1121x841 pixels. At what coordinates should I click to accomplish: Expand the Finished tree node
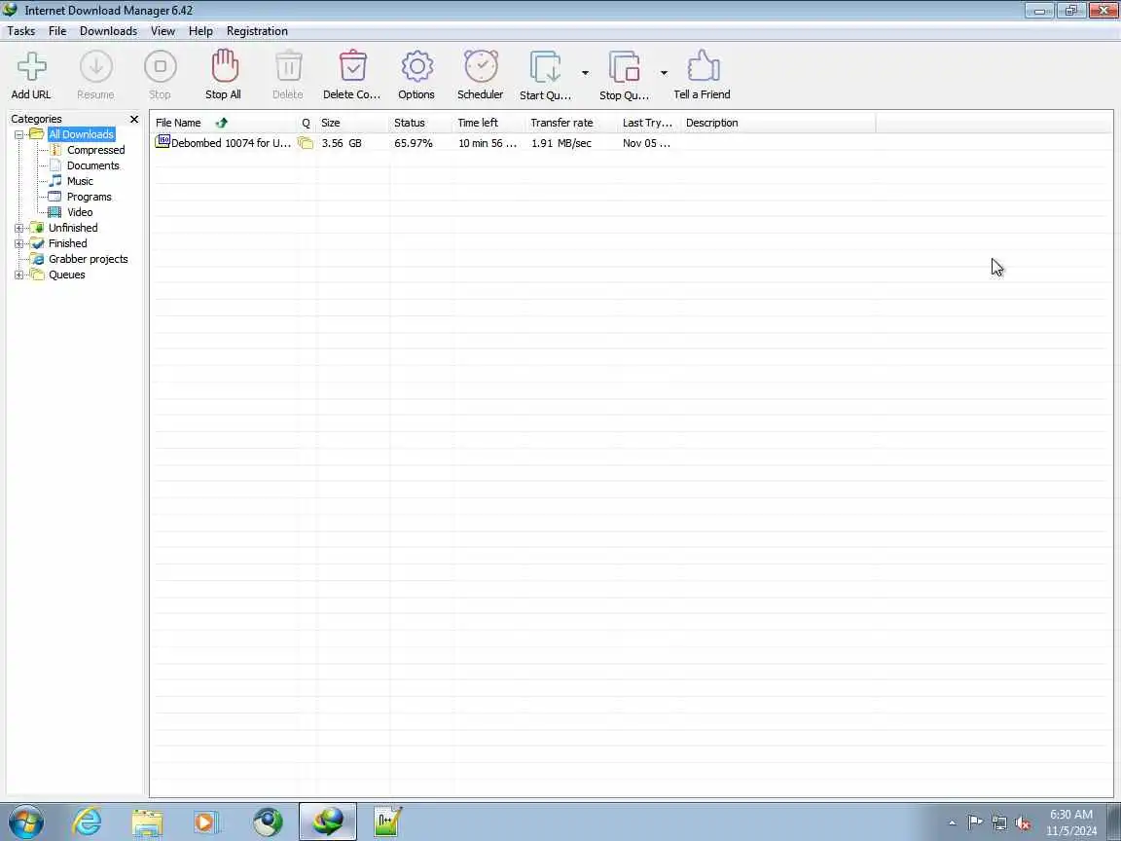coord(19,244)
